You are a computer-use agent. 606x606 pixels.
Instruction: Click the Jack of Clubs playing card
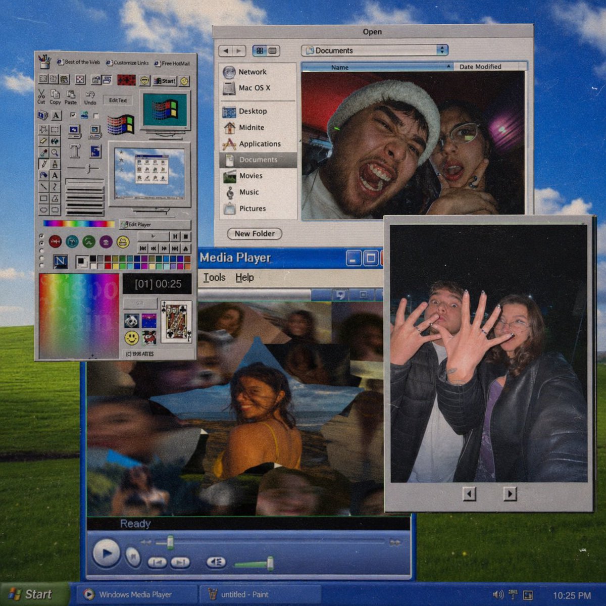click(176, 321)
